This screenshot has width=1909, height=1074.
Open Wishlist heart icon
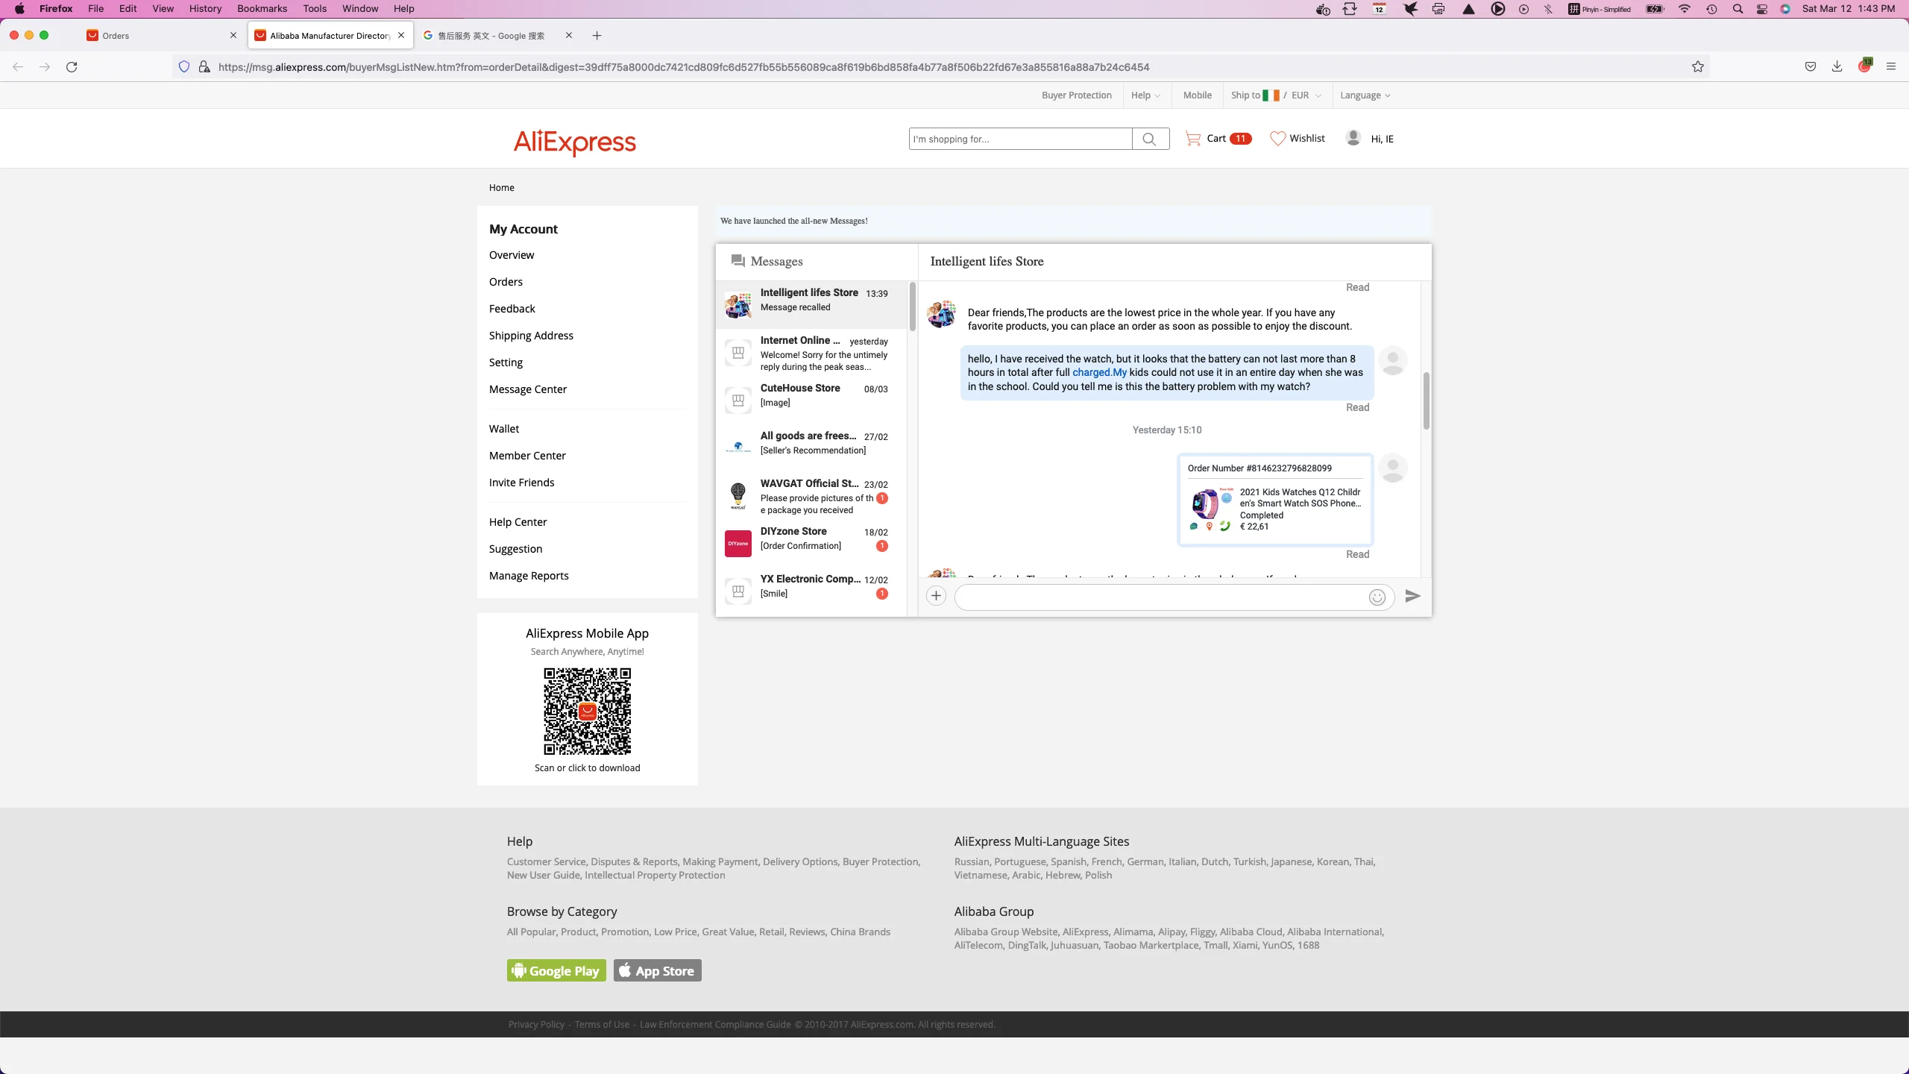tap(1277, 139)
